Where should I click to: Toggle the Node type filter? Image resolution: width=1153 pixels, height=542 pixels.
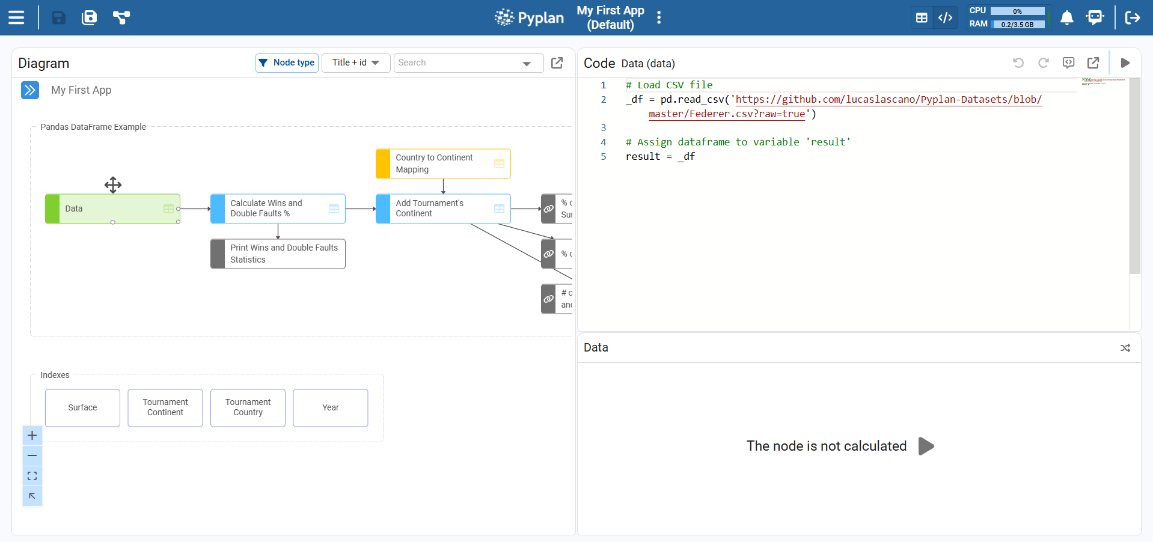tap(287, 62)
